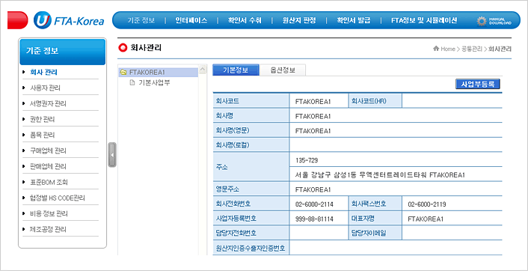528x271 pixels.
Task: Click the empty 담당자이메일 field
Action: [452, 233]
